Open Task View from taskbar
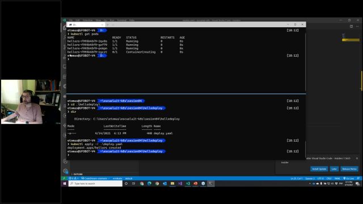 [x=134, y=184]
